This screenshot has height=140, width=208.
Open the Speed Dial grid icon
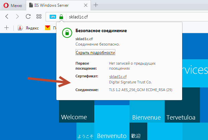click(x=39, y=16)
